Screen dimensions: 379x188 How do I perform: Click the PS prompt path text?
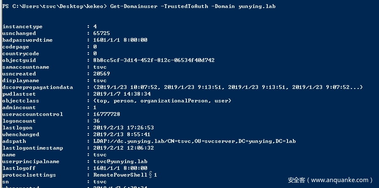click(55, 6)
